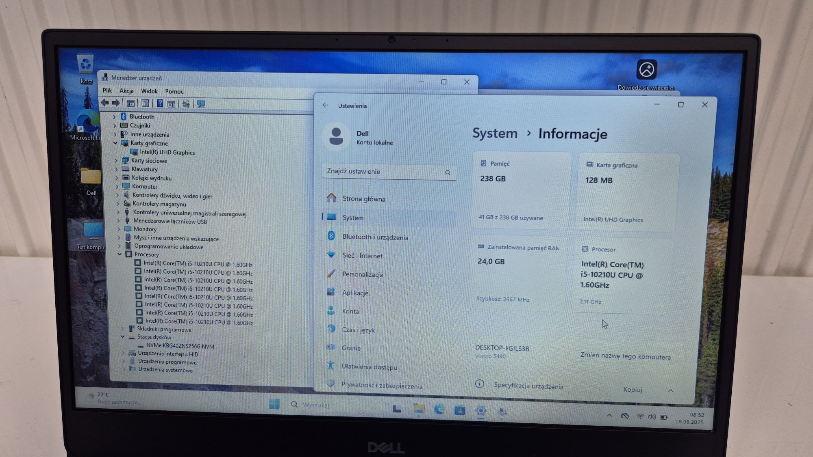Open Kosz recycle bin desktop icon

point(85,69)
